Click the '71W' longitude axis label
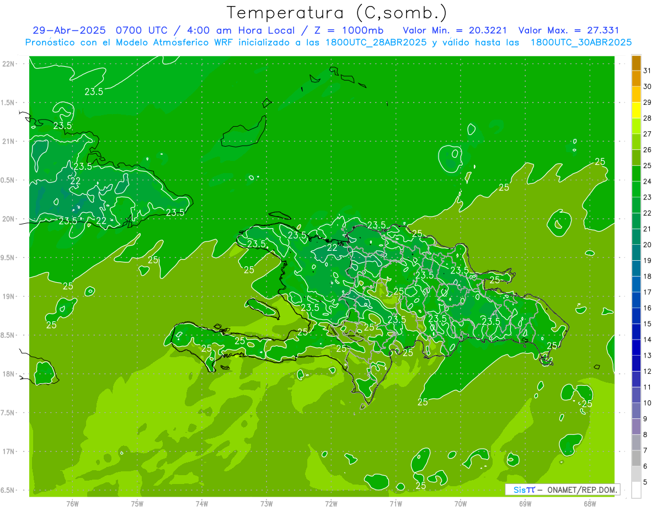 (x=396, y=503)
